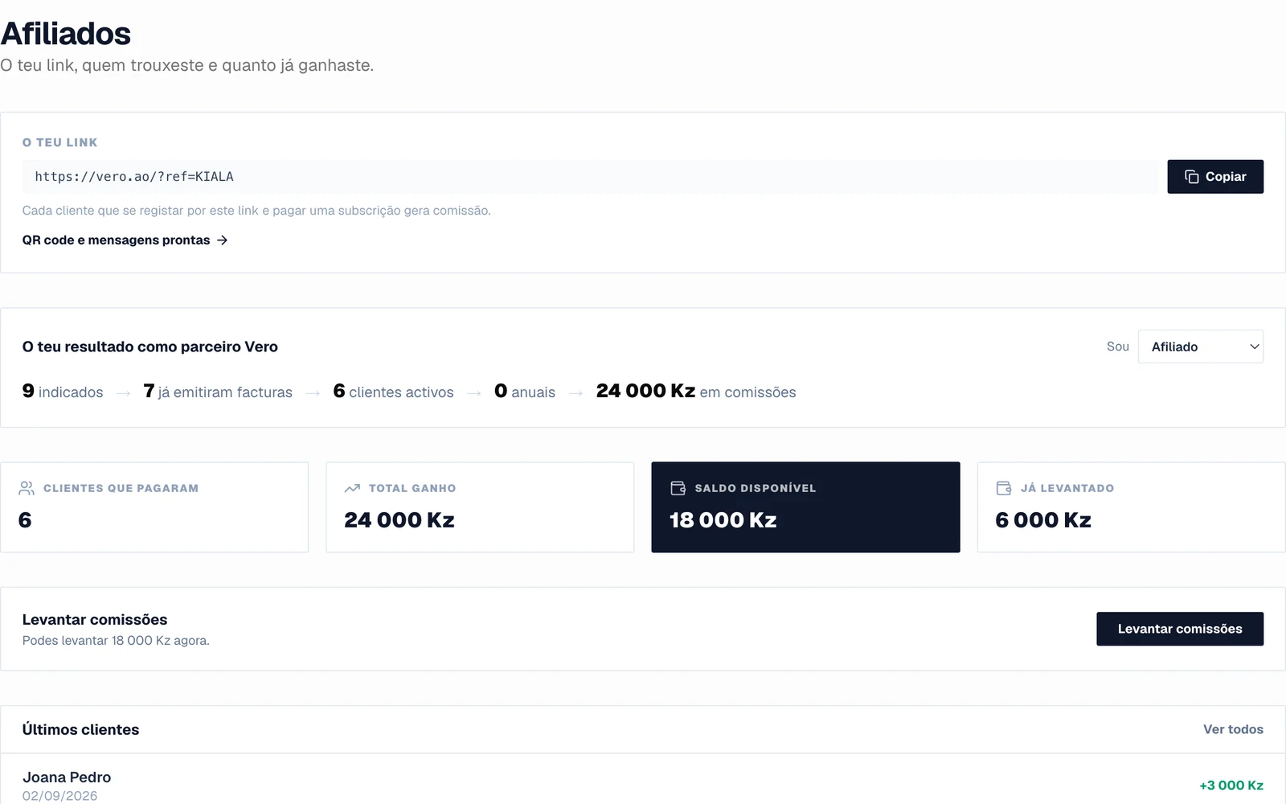Click the 6 clientes activos figure
This screenshot has width=1286, height=804.
tap(394, 392)
